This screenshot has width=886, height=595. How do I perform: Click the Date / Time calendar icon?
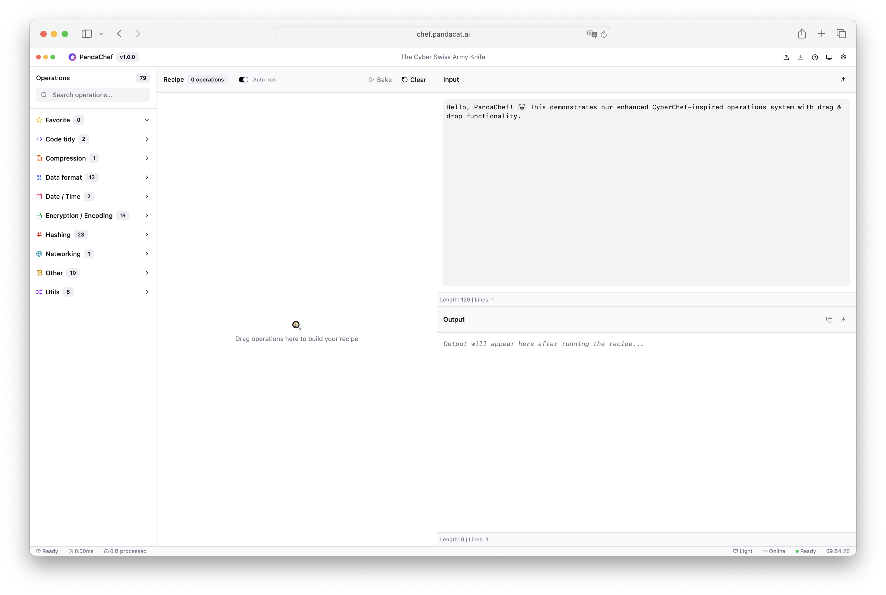[39, 197]
